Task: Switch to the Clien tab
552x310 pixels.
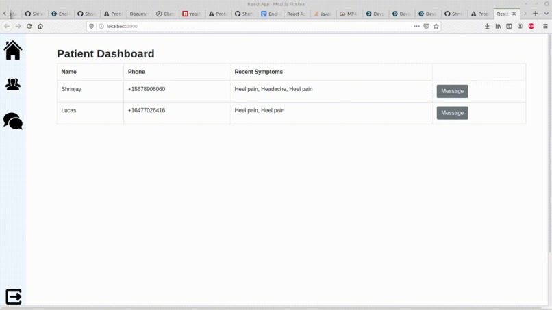Action: point(166,14)
